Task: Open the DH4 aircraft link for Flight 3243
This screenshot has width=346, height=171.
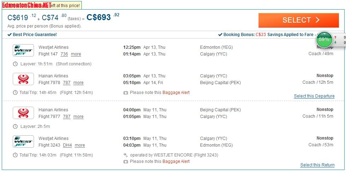Action: point(67,145)
